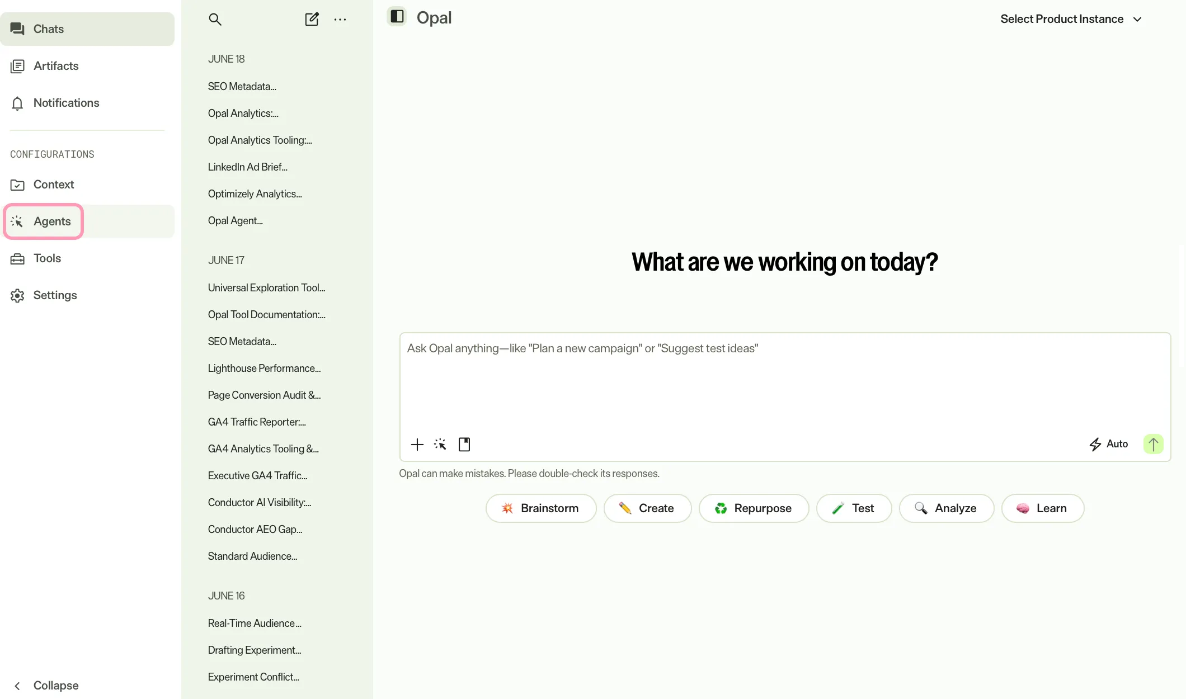
Task: Open the Optimizely Analytics chat
Action: [x=255, y=194]
